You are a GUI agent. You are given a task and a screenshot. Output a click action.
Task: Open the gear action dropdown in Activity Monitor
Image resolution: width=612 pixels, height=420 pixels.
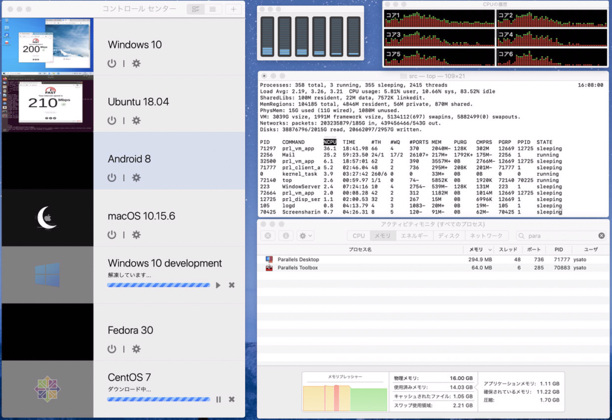(305, 236)
